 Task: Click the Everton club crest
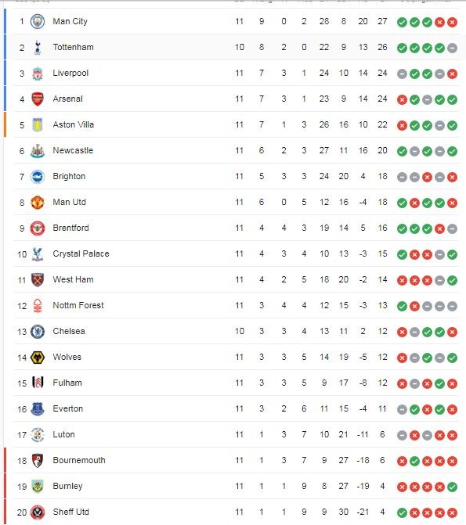(38, 409)
